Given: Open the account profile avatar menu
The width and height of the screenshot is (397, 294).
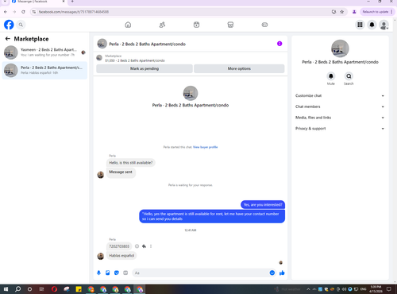Looking at the screenshot, I should (x=384, y=25).
